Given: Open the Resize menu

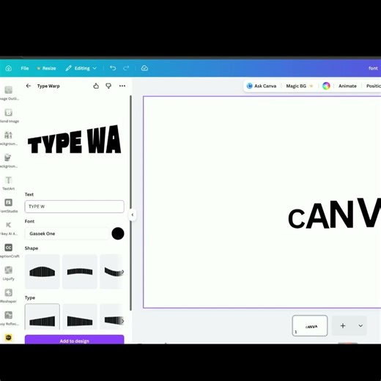Looking at the screenshot, I should coord(46,68).
